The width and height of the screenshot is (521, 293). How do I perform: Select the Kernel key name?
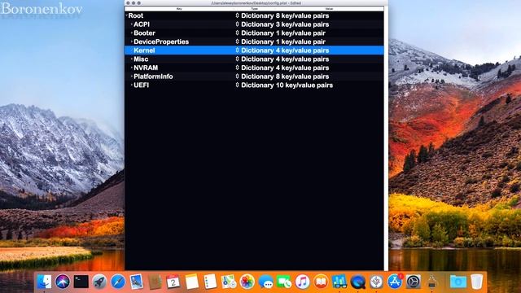point(144,50)
